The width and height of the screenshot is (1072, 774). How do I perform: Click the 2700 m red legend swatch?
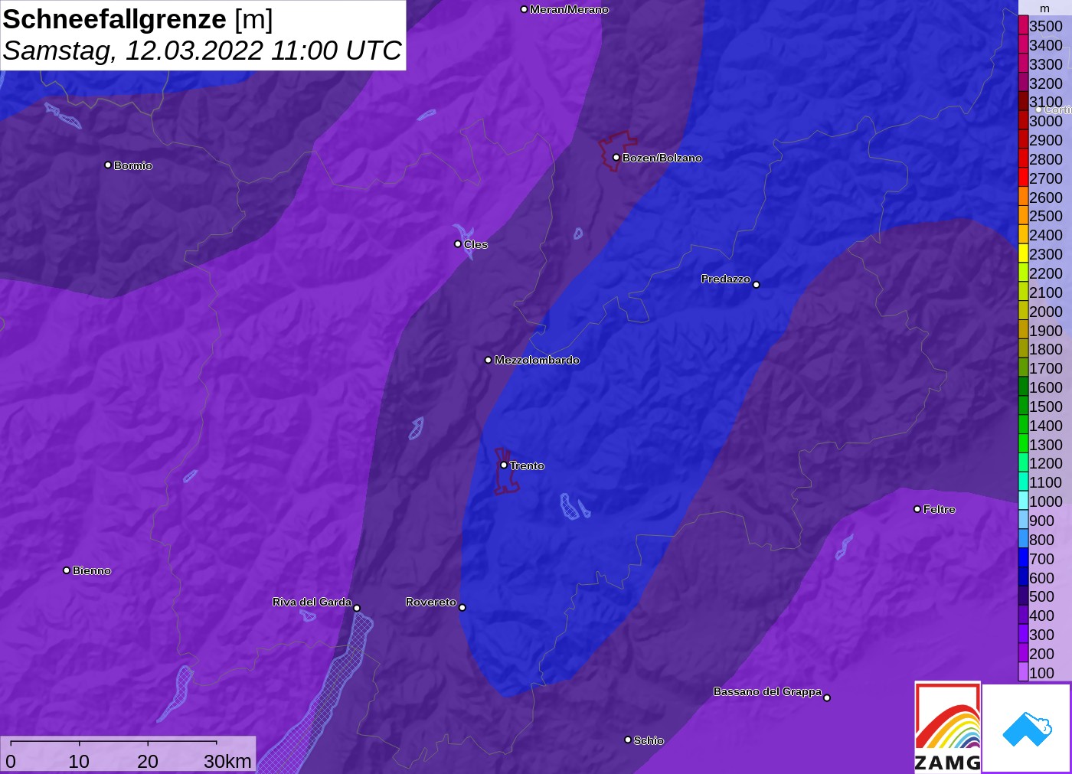click(x=1023, y=178)
